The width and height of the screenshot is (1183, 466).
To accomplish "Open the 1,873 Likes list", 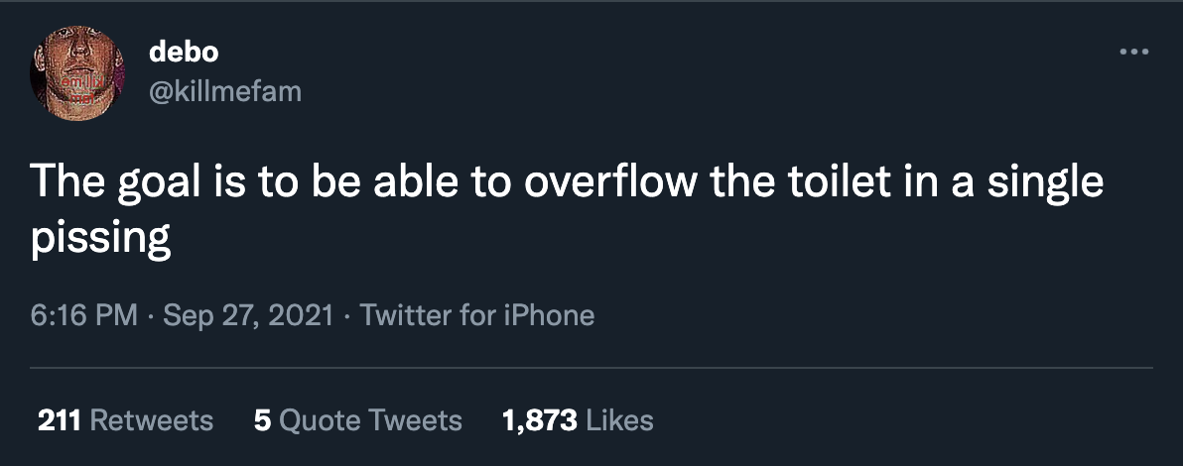I will (578, 420).
